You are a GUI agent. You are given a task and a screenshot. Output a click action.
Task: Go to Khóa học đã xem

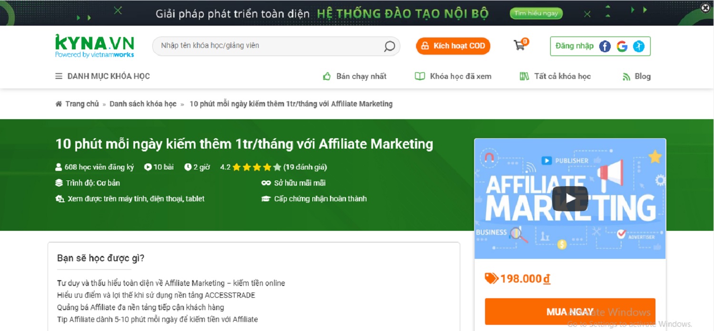[x=453, y=76]
